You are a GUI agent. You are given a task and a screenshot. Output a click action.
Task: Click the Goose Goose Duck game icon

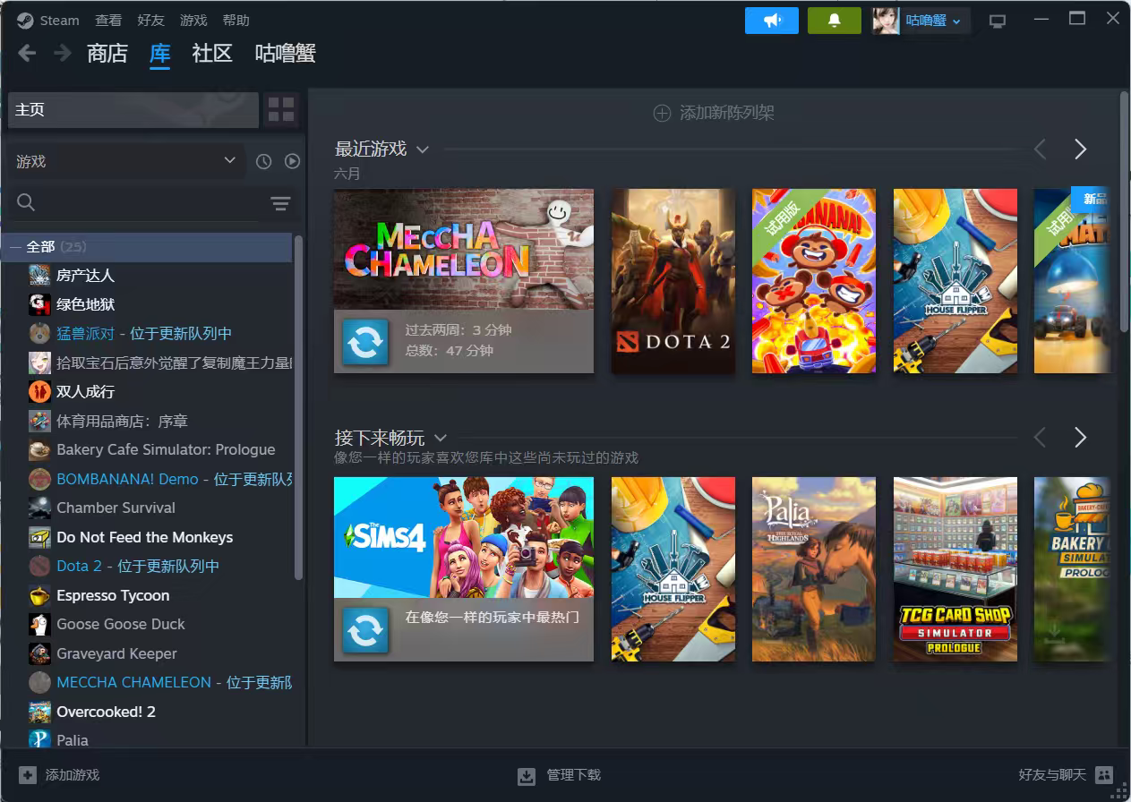coord(39,625)
